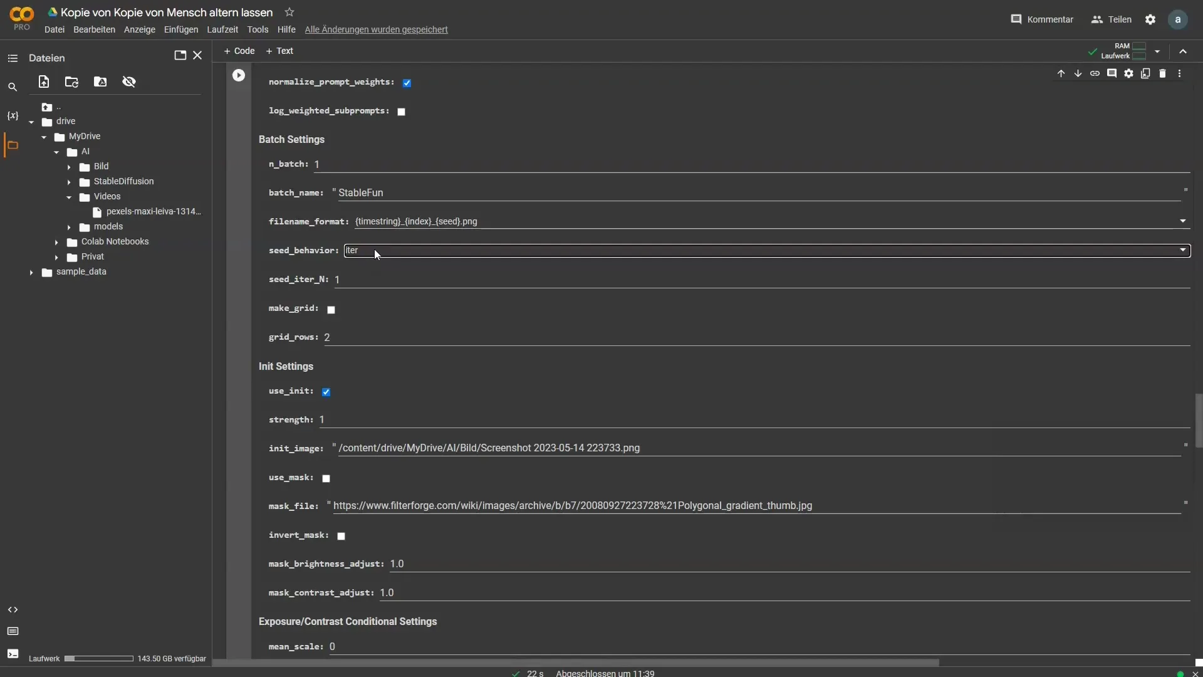Tick the invert_mask checkbox
Viewport: 1203px width, 677px height.
coord(341,537)
